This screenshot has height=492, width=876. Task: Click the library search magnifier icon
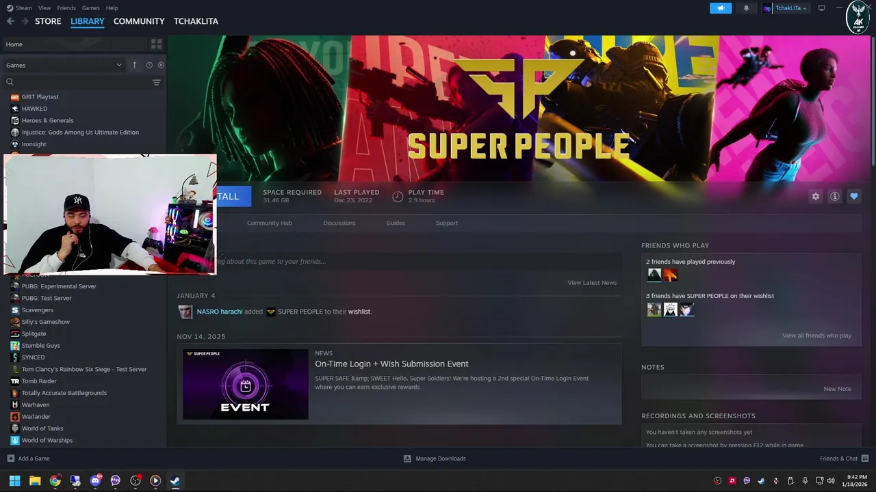click(10, 82)
